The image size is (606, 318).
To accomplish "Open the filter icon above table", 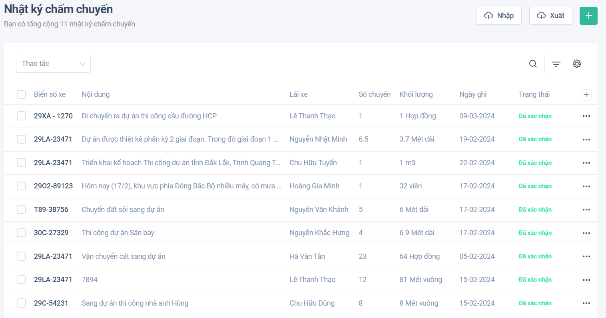I will [556, 64].
